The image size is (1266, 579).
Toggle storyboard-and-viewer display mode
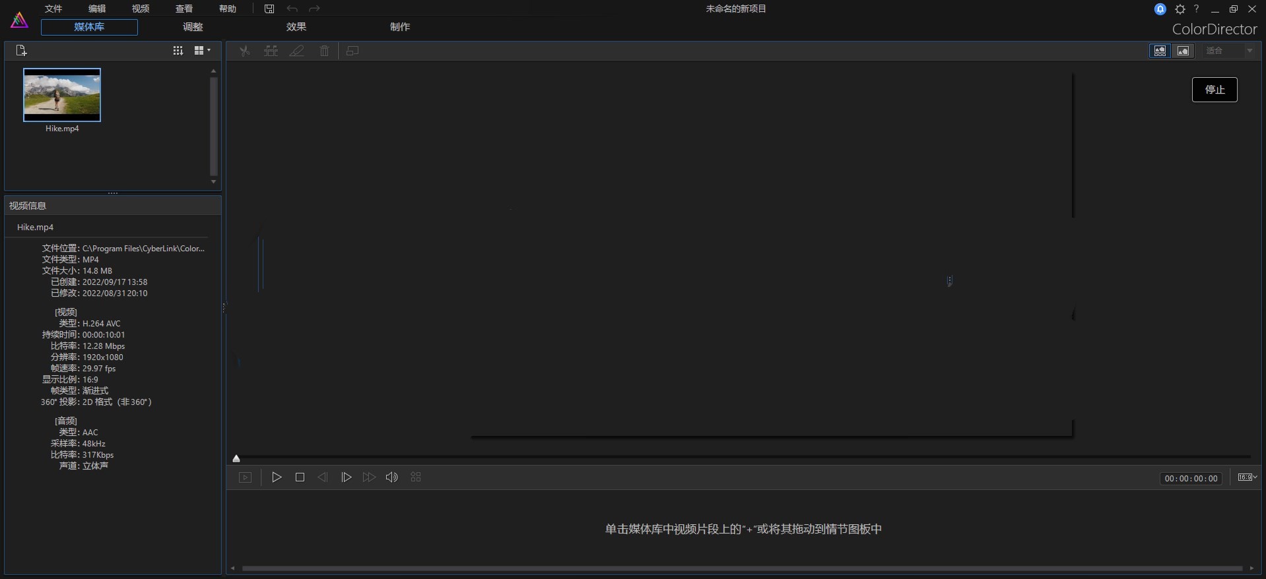(1160, 51)
